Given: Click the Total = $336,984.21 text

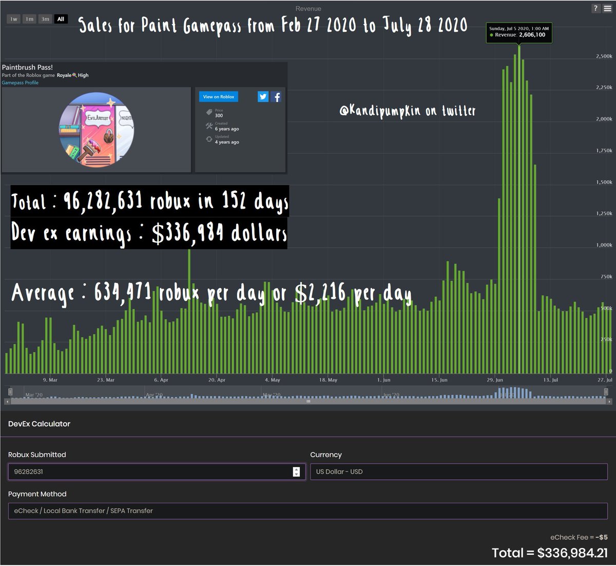Looking at the screenshot, I should pos(550,553).
